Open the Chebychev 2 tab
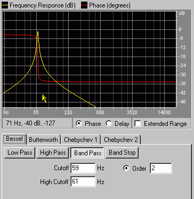194x199 pixels. pos(121,140)
